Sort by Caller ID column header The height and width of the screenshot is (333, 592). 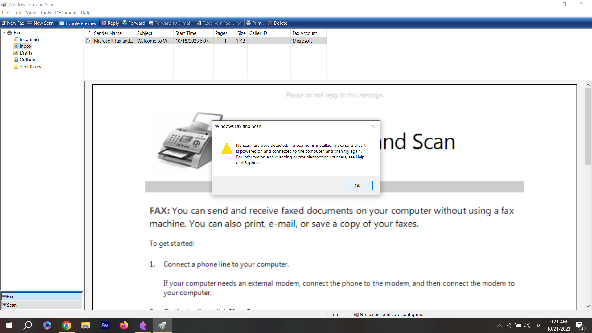269,33
